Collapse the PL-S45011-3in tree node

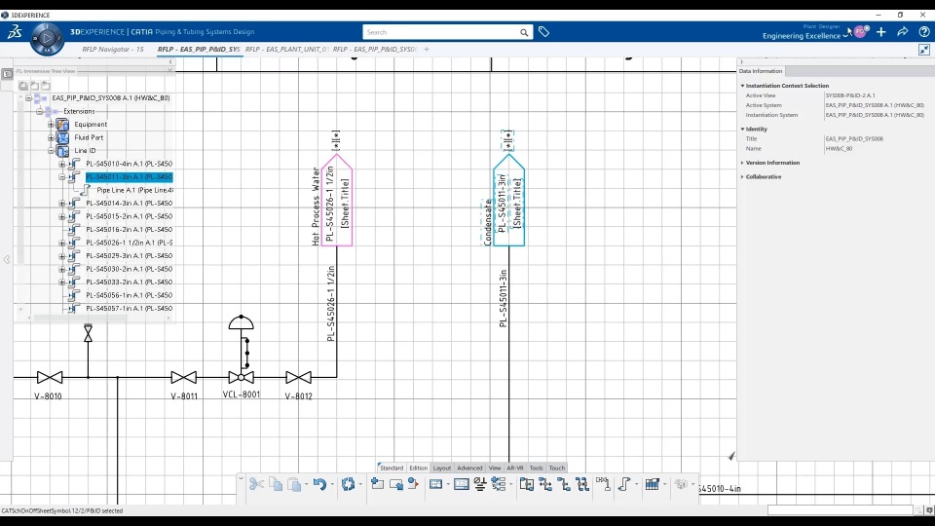pyautogui.click(x=62, y=177)
